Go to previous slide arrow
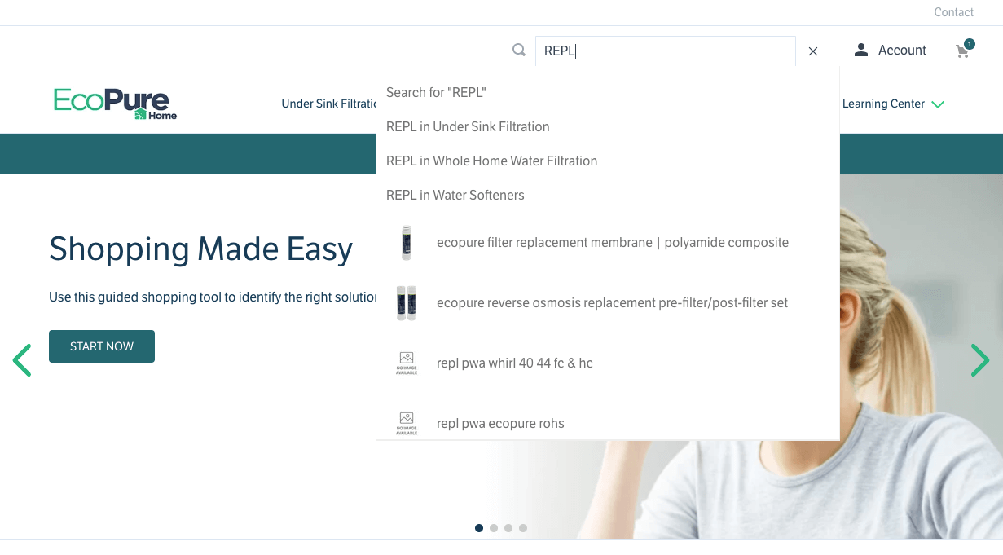This screenshot has height=555, width=1003. coord(22,360)
